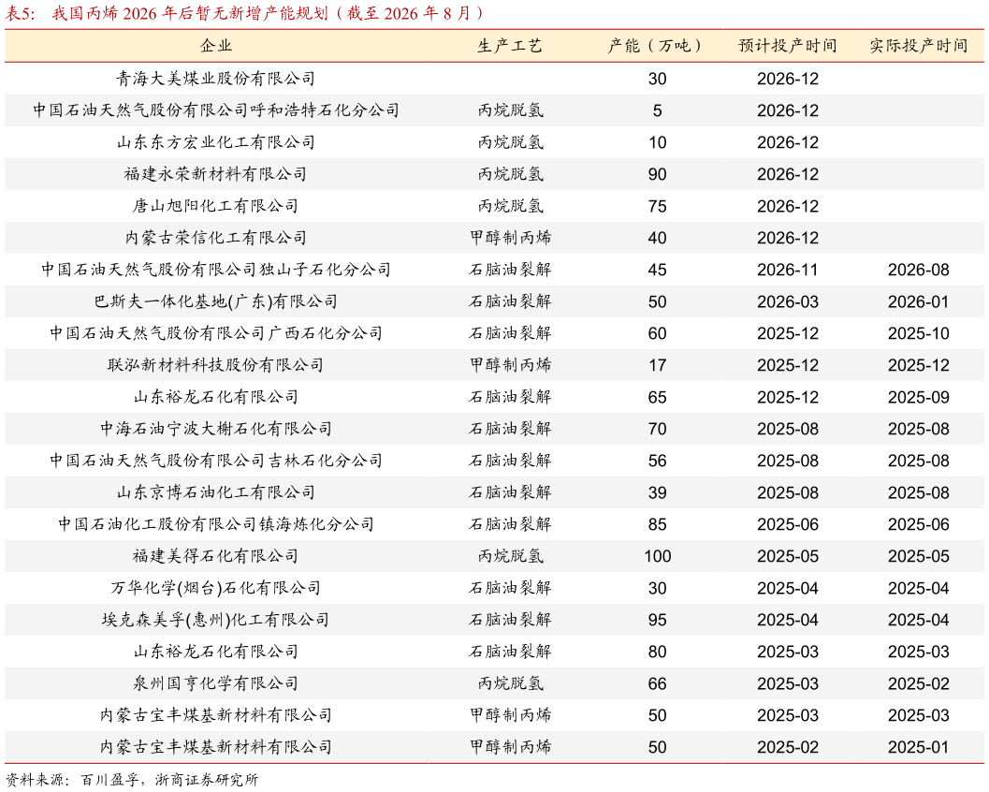The image size is (989, 792).
Task: Click capacity value '90'
Action: click(657, 174)
